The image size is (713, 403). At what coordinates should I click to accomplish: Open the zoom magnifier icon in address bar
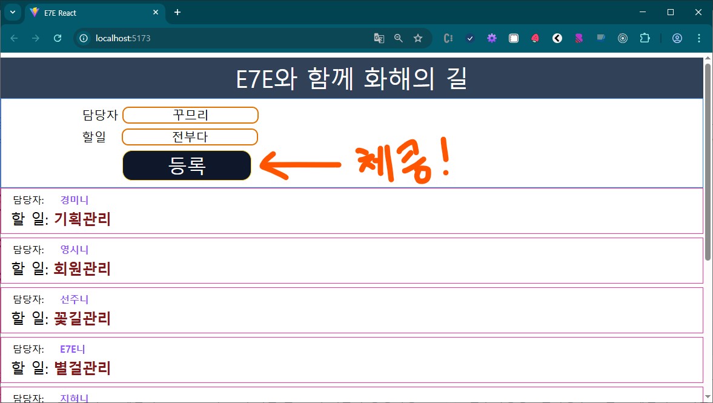399,38
